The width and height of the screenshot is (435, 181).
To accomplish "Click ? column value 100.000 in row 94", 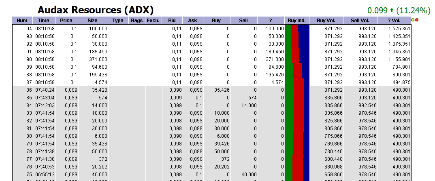I will click(x=275, y=29).
